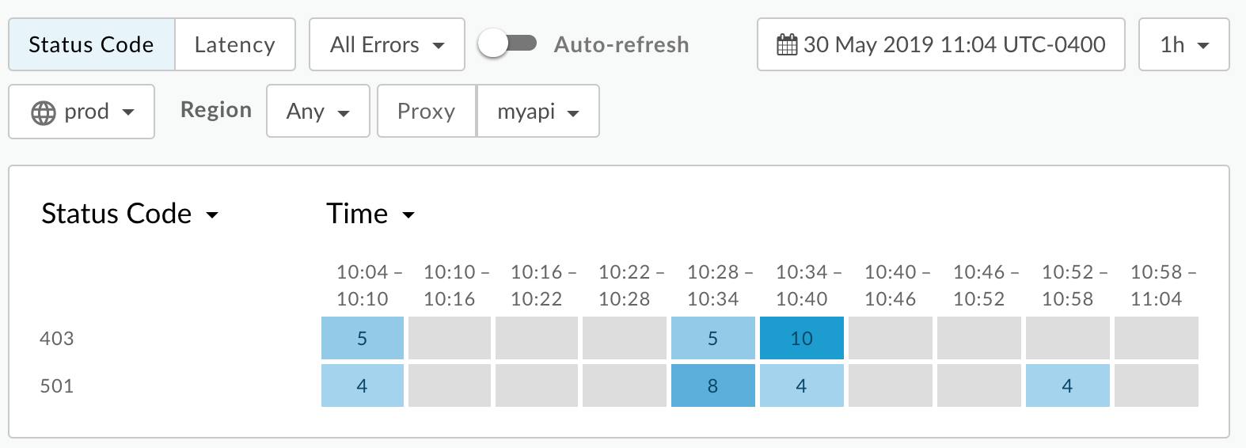This screenshot has height=448, width=1246.
Task: Toggle the Auto-refresh switch
Action: (x=507, y=44)
